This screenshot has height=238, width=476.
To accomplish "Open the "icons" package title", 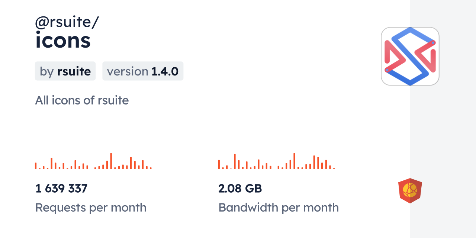I will click(63, 40).
